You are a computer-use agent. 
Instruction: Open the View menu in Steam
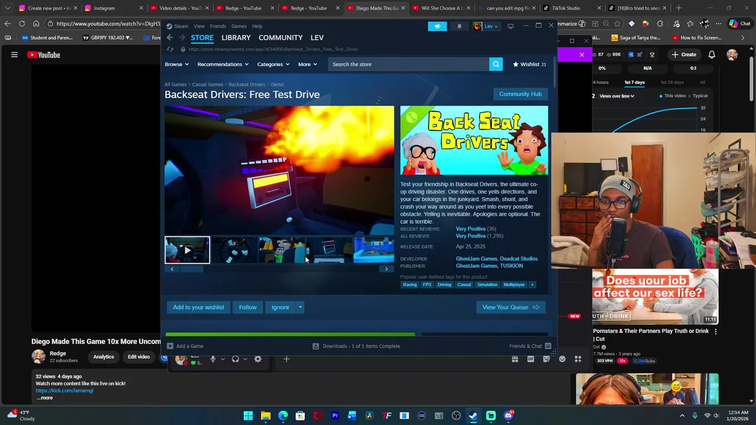(199, 26)
